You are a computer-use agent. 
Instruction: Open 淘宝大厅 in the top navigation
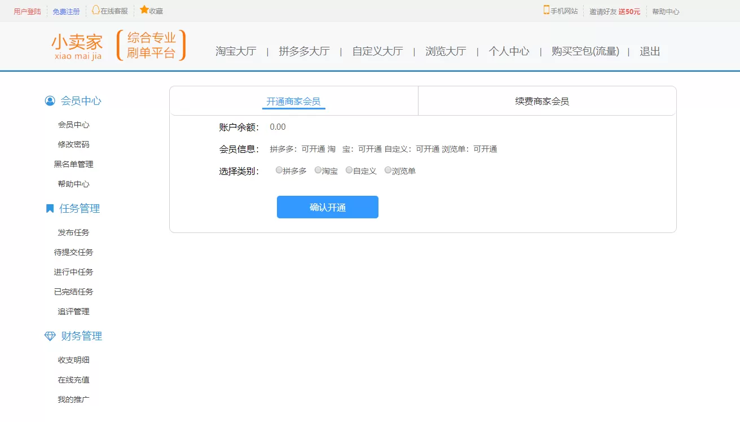236,51
